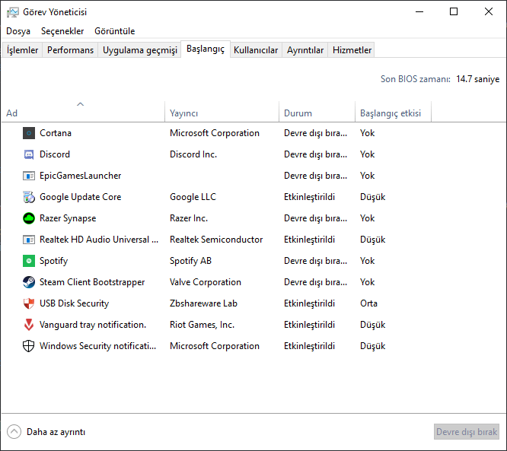Click the Windows Security shield icon
This screenshot has height=451, width=507.
28,346
